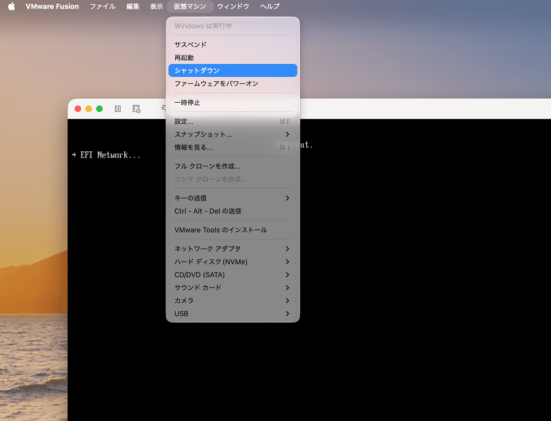Expand the USB submenu

tap(233, 314)
